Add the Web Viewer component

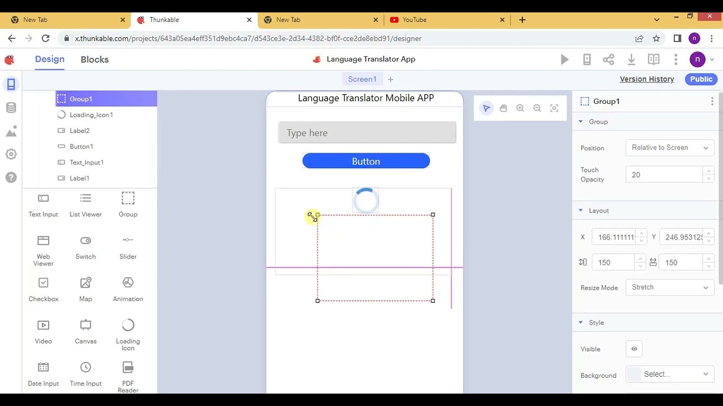pyautogui.click(x=43, y=251)
